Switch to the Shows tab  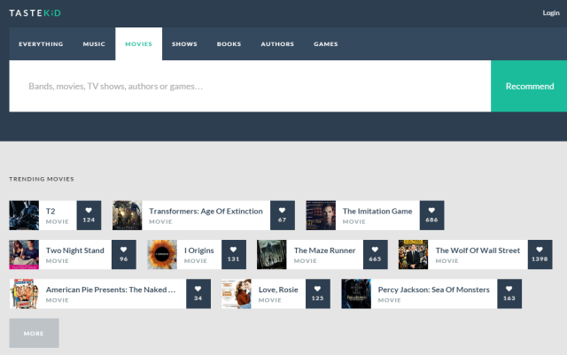(184, 43)
